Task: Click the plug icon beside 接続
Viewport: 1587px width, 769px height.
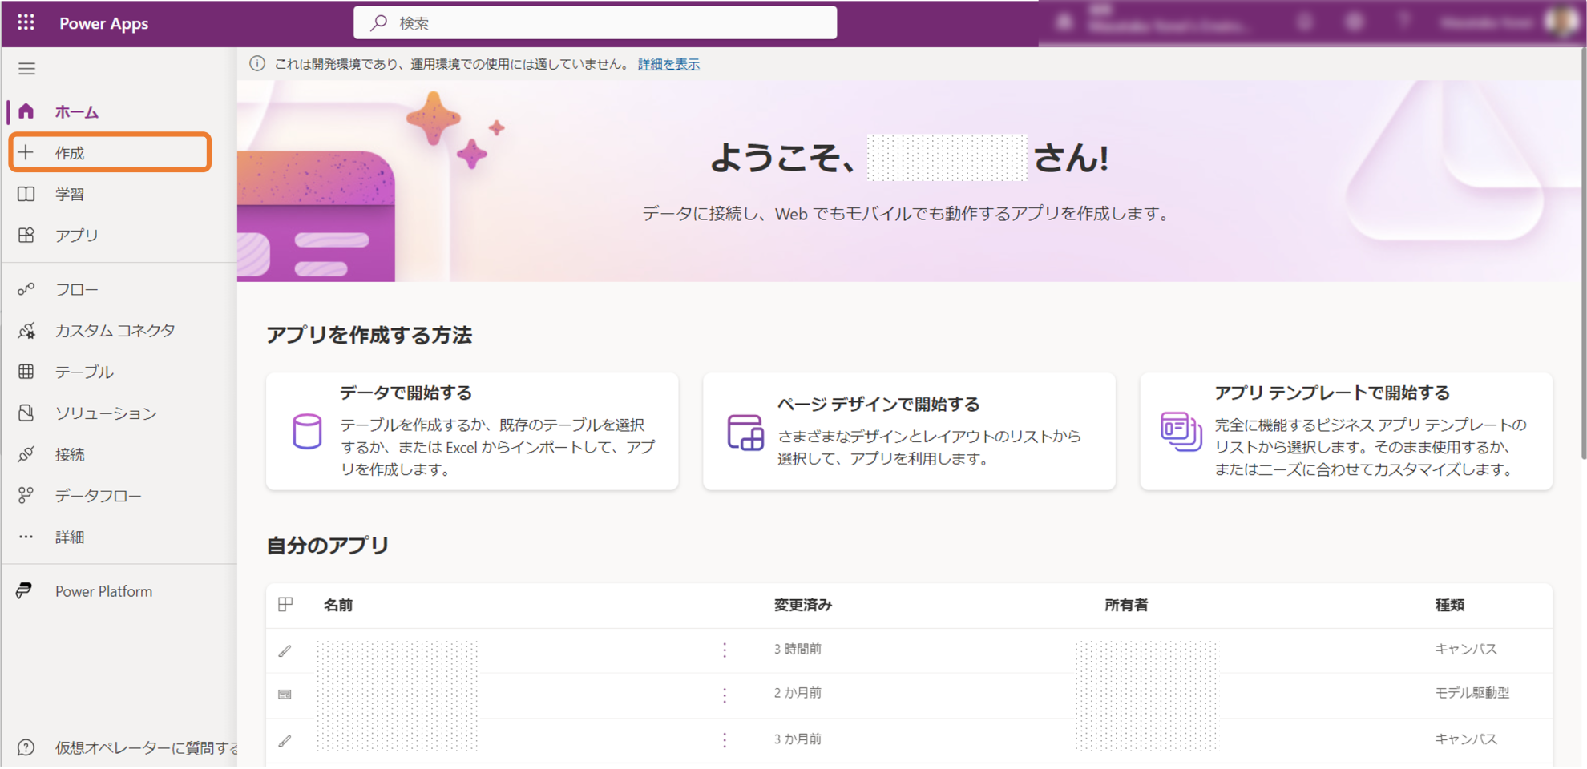Action: pos(26,454)
